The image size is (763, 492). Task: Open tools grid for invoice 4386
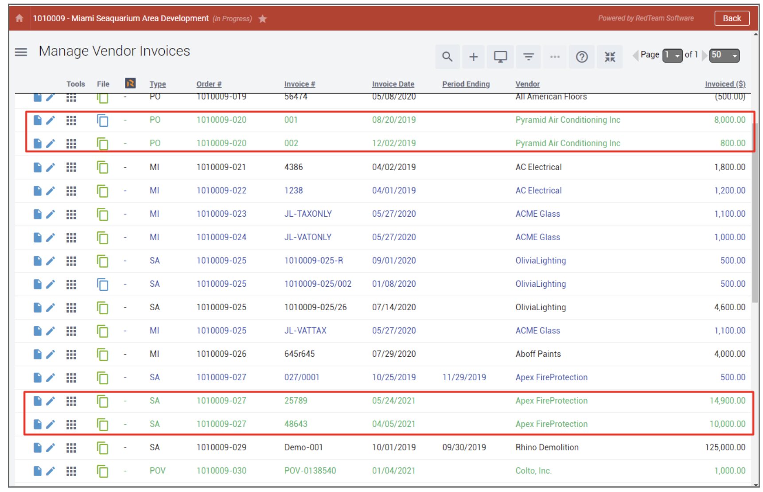71,167
